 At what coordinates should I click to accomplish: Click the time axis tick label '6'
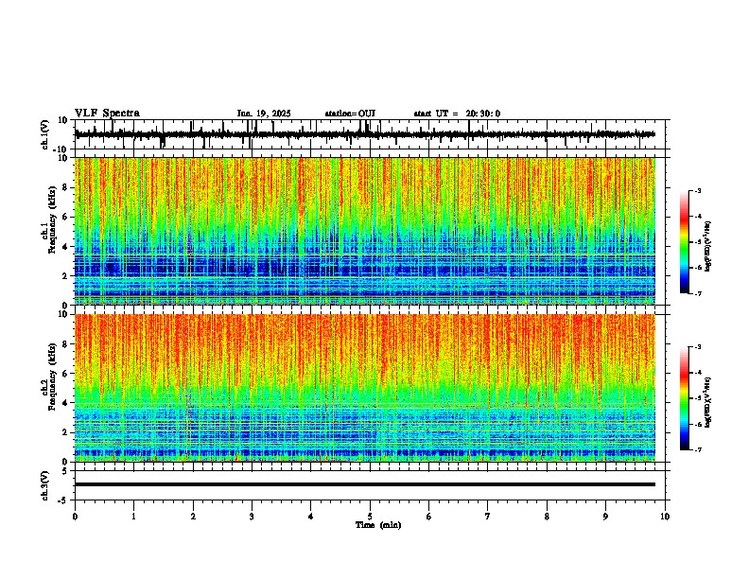pos(429,517)
